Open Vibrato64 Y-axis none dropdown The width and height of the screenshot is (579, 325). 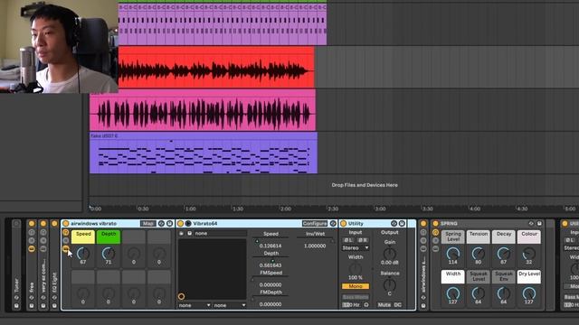pyautogui.click(x=229, y=305)
